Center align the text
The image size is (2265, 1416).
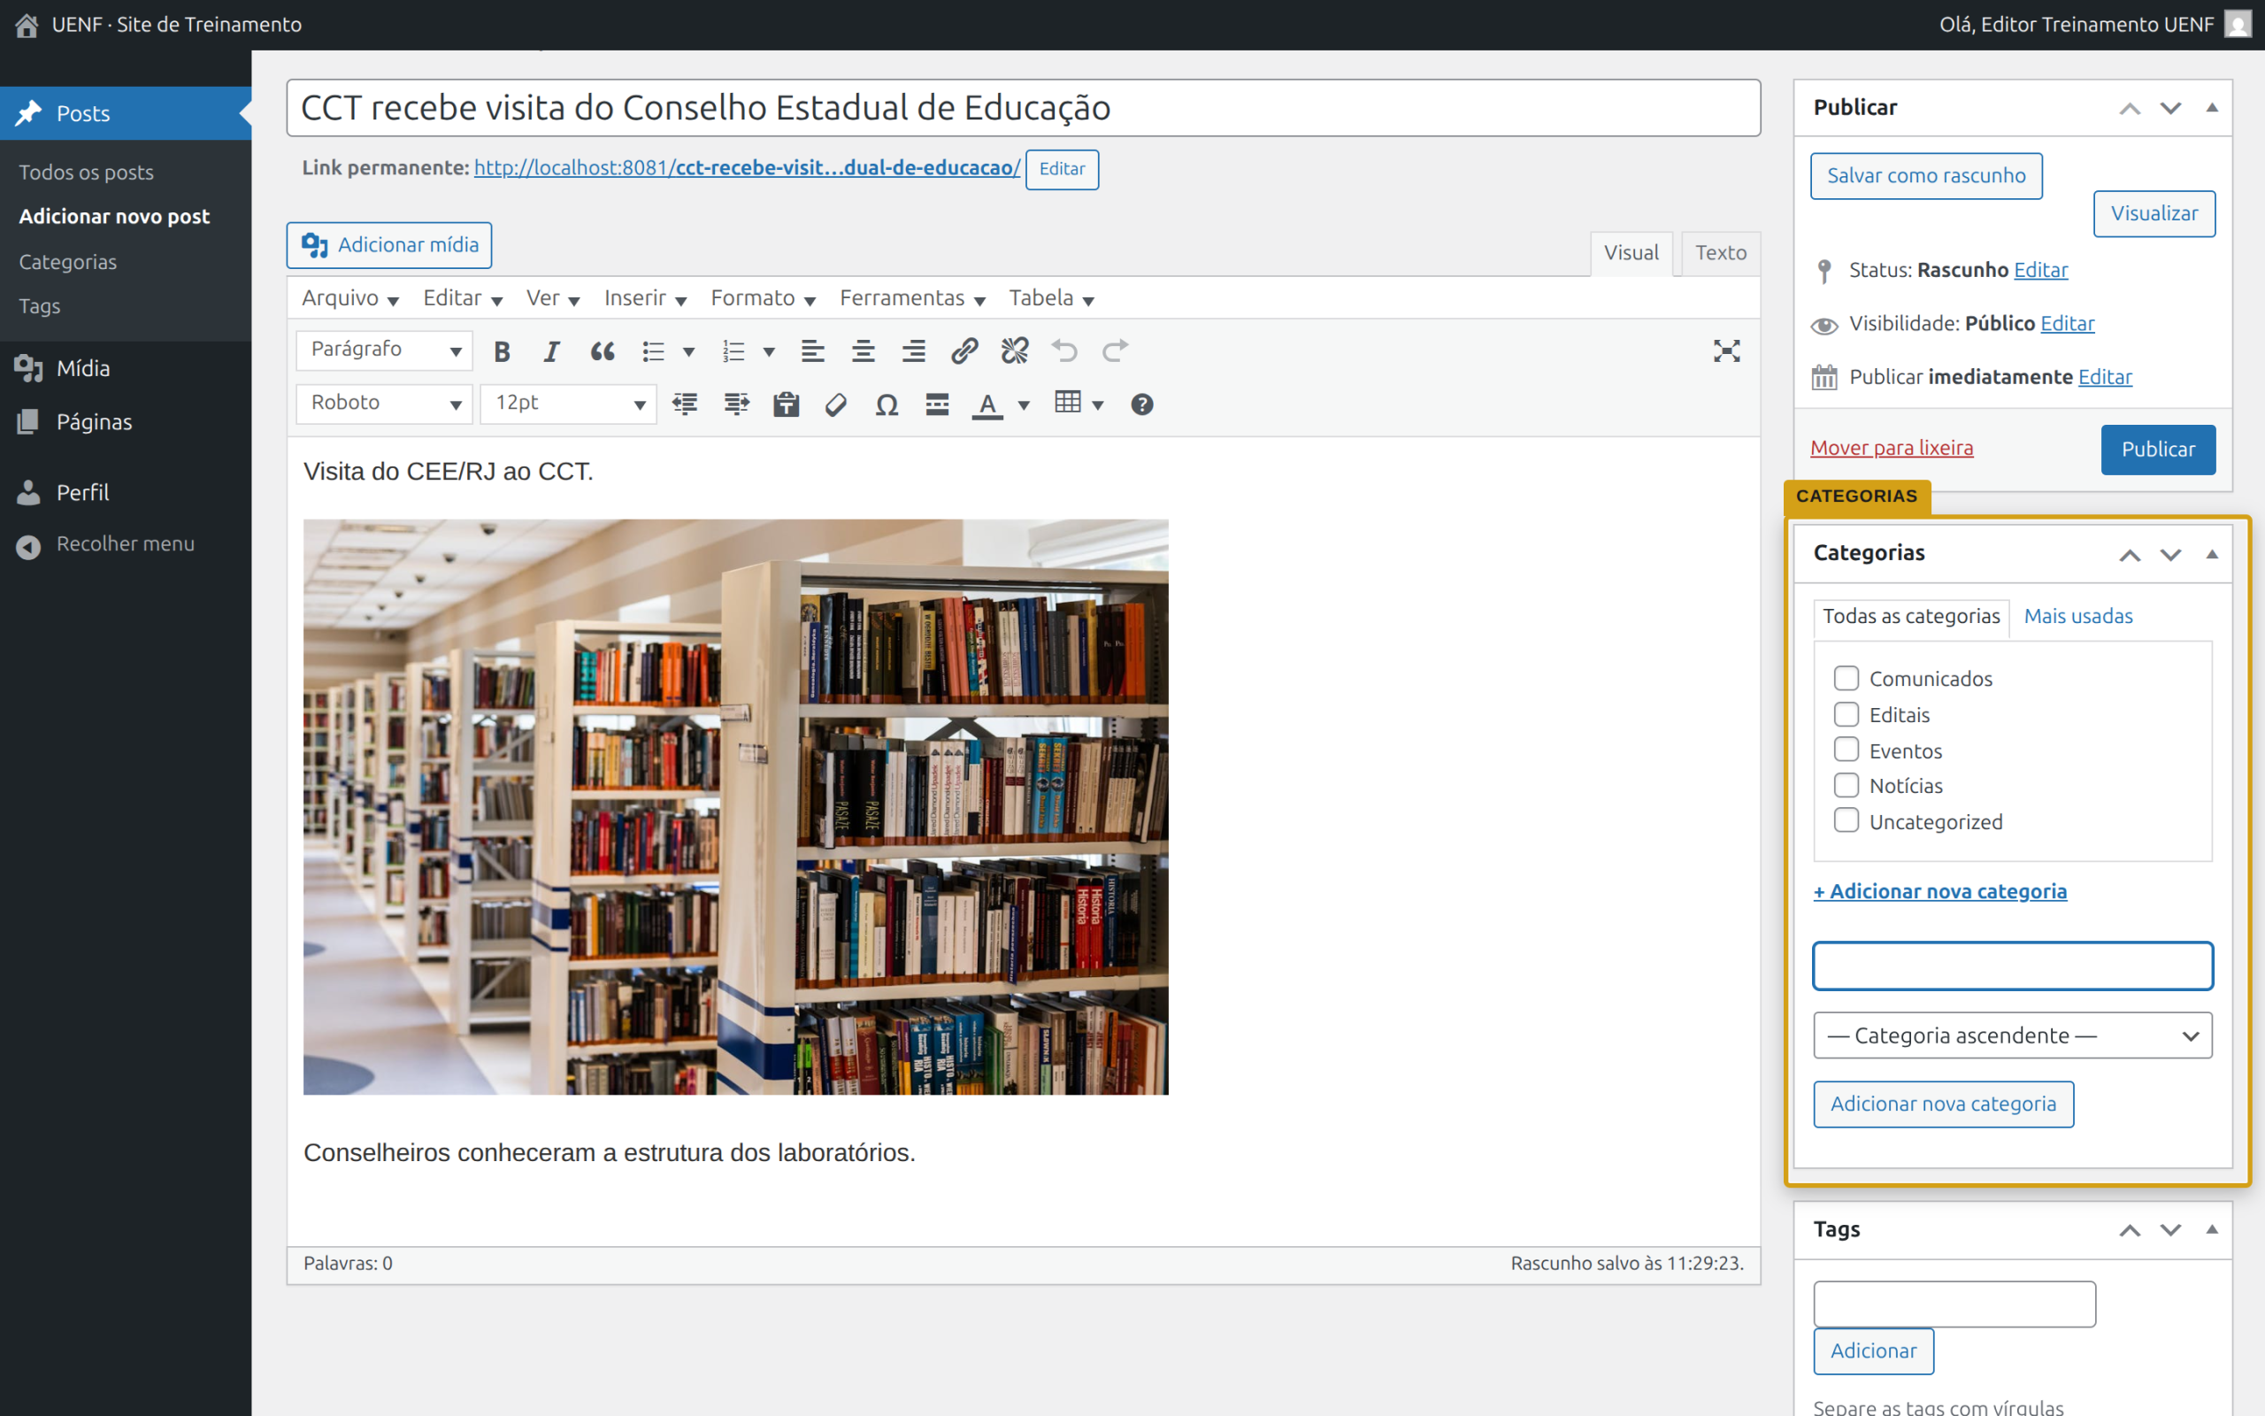click(x=863, y=351)
